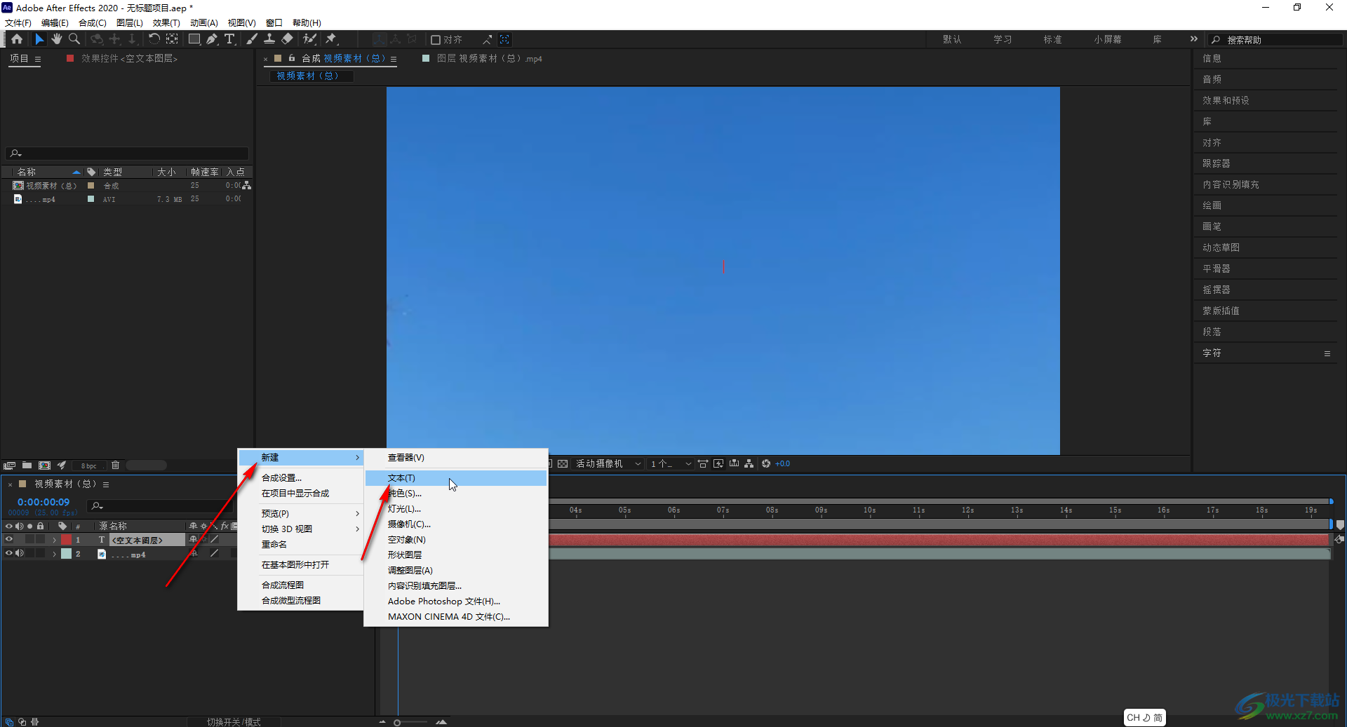Image resolution: width=1347 pixels, height=727 pixels.
Task: Click the trash delete icon in Project panel
Action: pyautogui.click(x=115, y=466)
